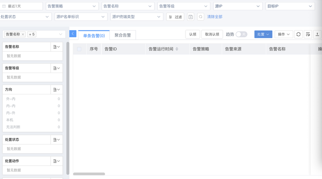Click the line-wrap icon beside refresh
Viewport: 322px width, 179px height.
308,35
